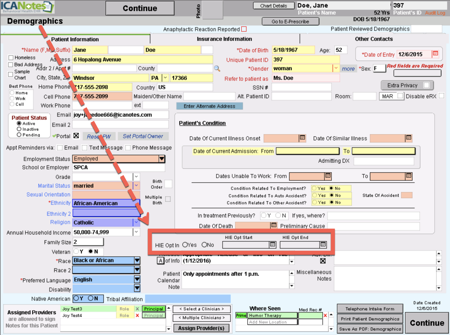Select Inactive patient status radio button

(19, 129)
